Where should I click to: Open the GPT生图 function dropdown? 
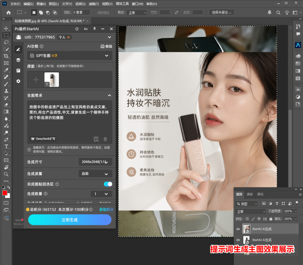click(x=70, y=56)
